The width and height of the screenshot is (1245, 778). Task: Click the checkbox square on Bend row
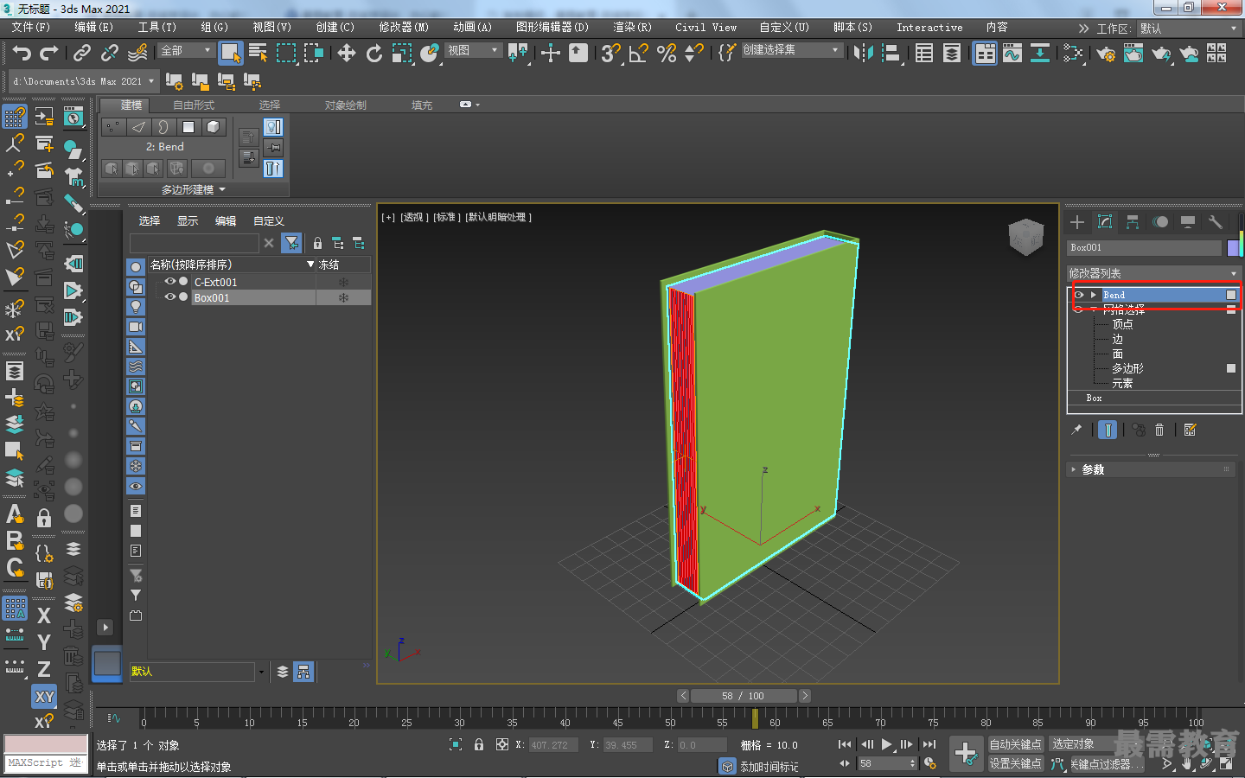tap(1231, 295)
